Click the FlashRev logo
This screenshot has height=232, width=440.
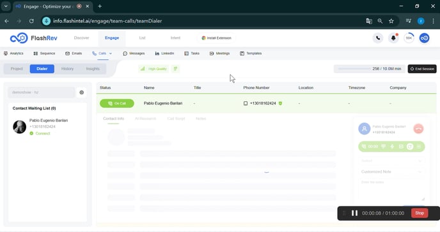(33, 38)
